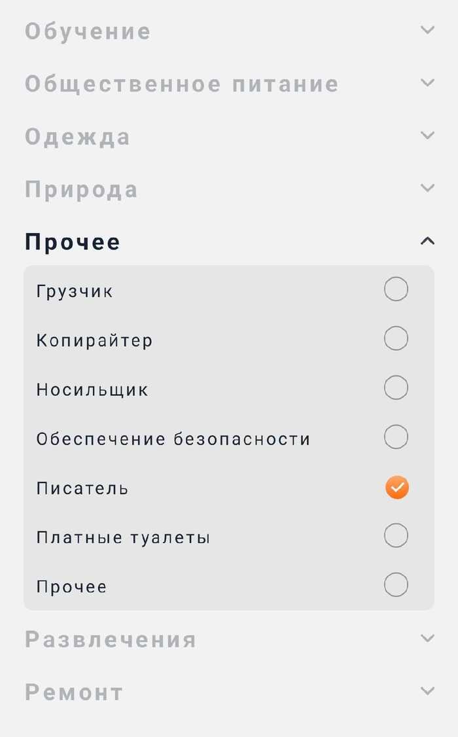Open the Обучение section header

tap(87, 30)
